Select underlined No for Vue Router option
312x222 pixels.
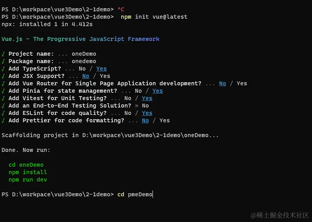pos(222,83)
